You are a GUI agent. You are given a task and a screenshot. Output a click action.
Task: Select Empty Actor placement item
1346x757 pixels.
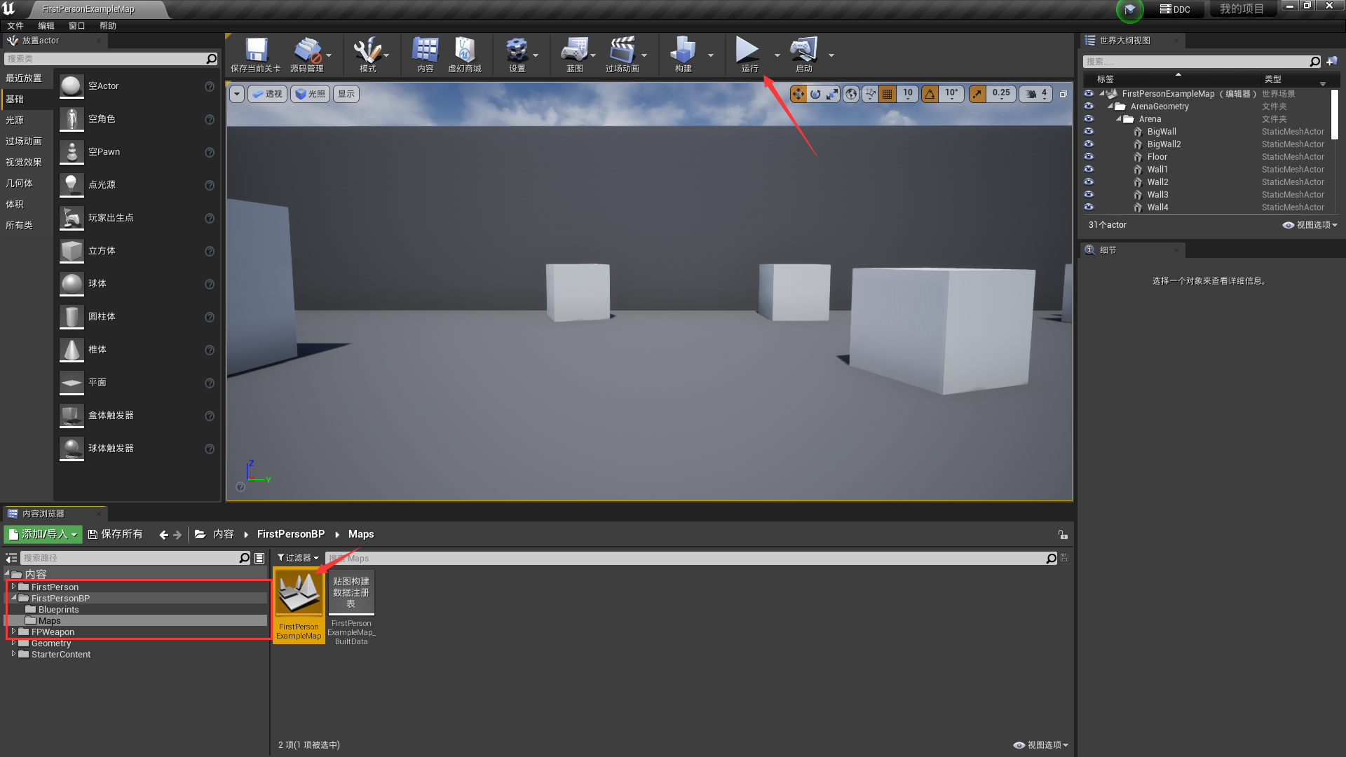[x=137, y=86]
